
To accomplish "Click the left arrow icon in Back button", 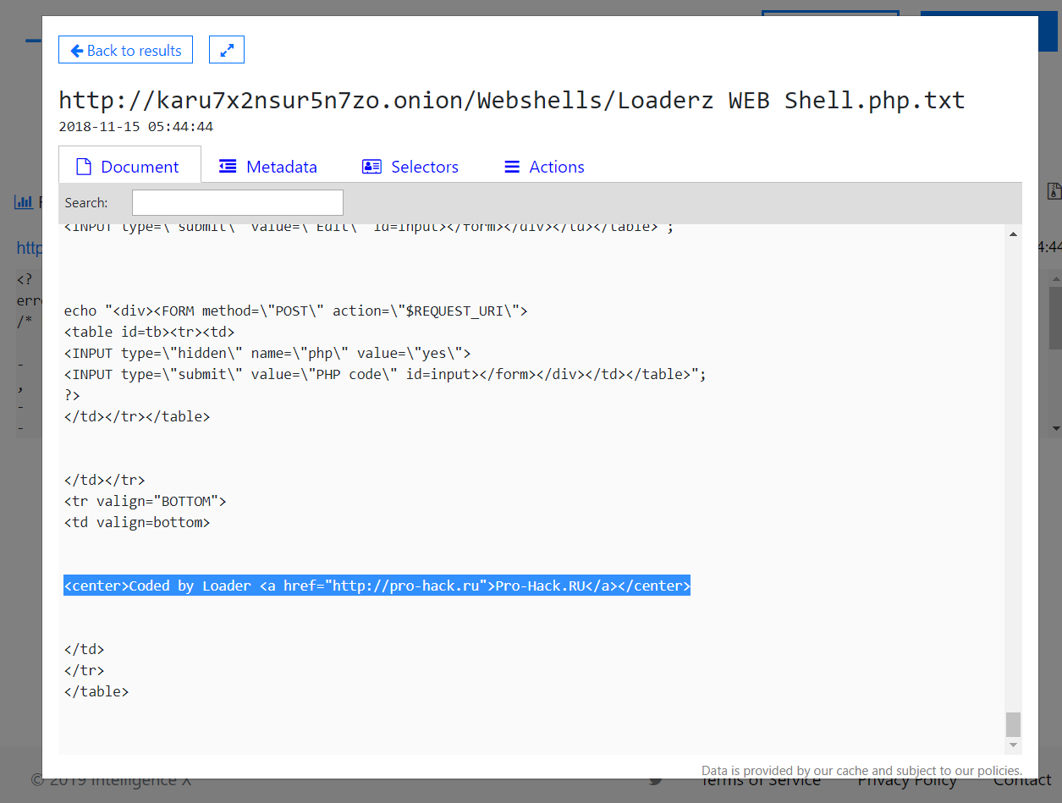I will point(77,51).
